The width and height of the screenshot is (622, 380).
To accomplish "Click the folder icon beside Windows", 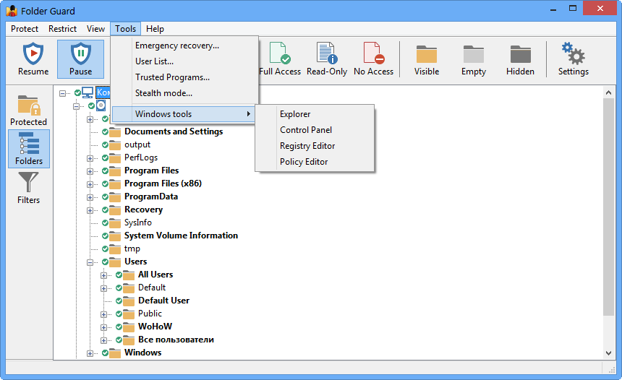I will click(115, 353).
